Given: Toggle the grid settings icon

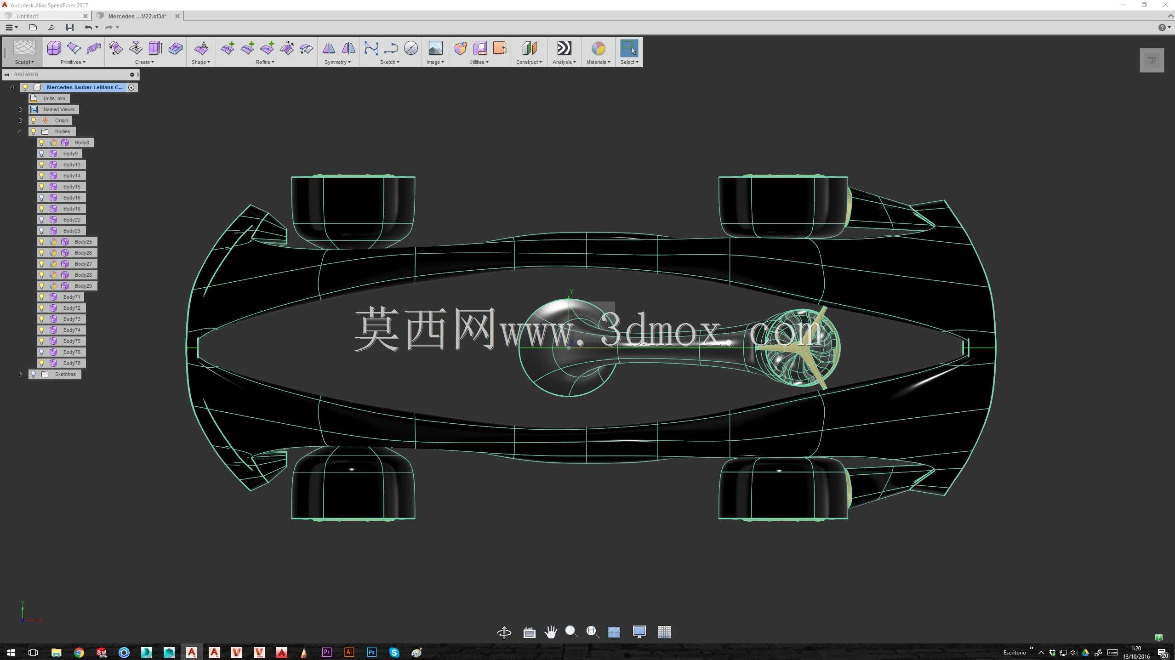Looking at the screenshot, I should point(664,632).
